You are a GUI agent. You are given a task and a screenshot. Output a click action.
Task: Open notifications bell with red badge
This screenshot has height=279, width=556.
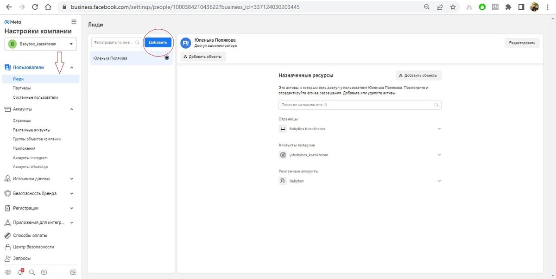point(20,272)
